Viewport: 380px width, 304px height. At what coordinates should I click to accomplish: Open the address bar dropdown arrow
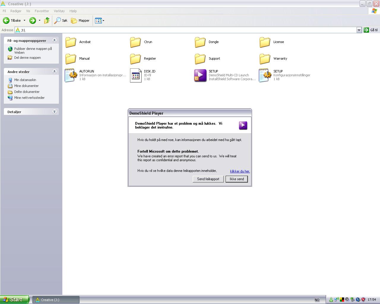tap(359, 30)
